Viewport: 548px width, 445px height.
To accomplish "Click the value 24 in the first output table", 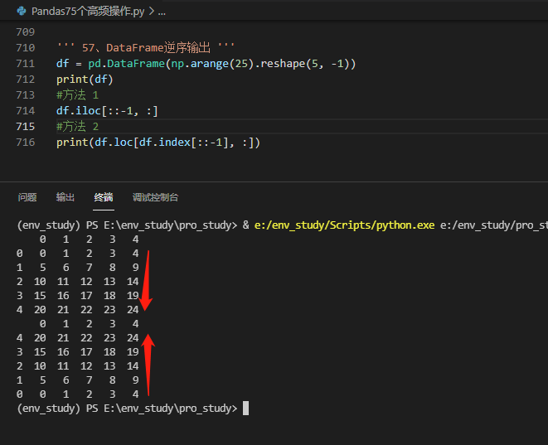I will [x=133, y=309].
